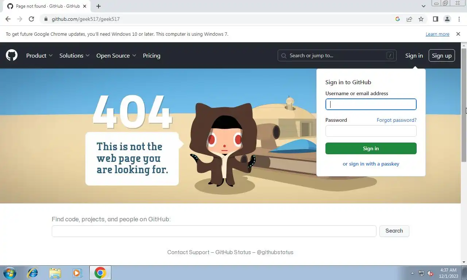The width and height of the screenshot is (467, 280).
Task: Click the network tray icon
Action: click(x=421, y=273)
